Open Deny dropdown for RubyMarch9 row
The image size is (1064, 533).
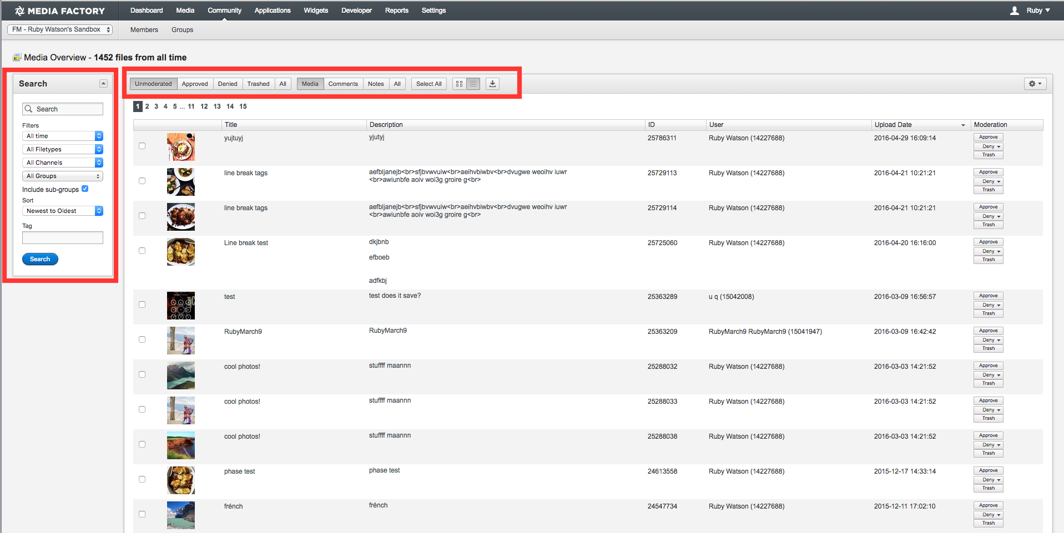pyautogui.click(x=989, y=340)
